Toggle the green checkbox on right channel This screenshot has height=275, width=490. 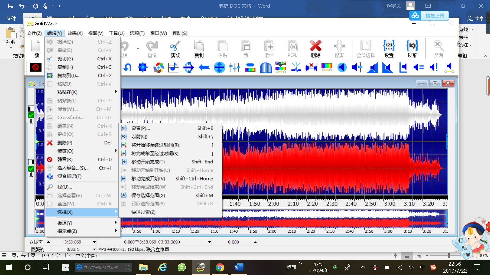(x=31, y=169)
